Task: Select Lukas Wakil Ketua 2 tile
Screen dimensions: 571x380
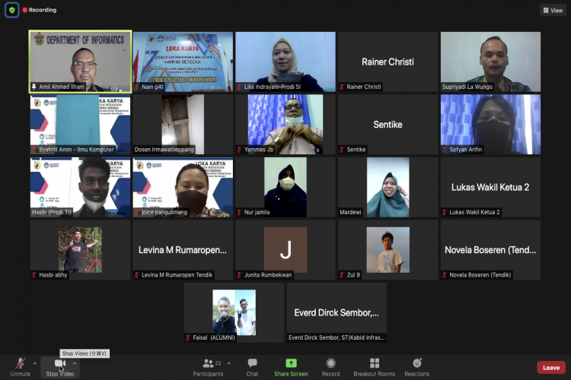Action: click(x=490, y=187)
